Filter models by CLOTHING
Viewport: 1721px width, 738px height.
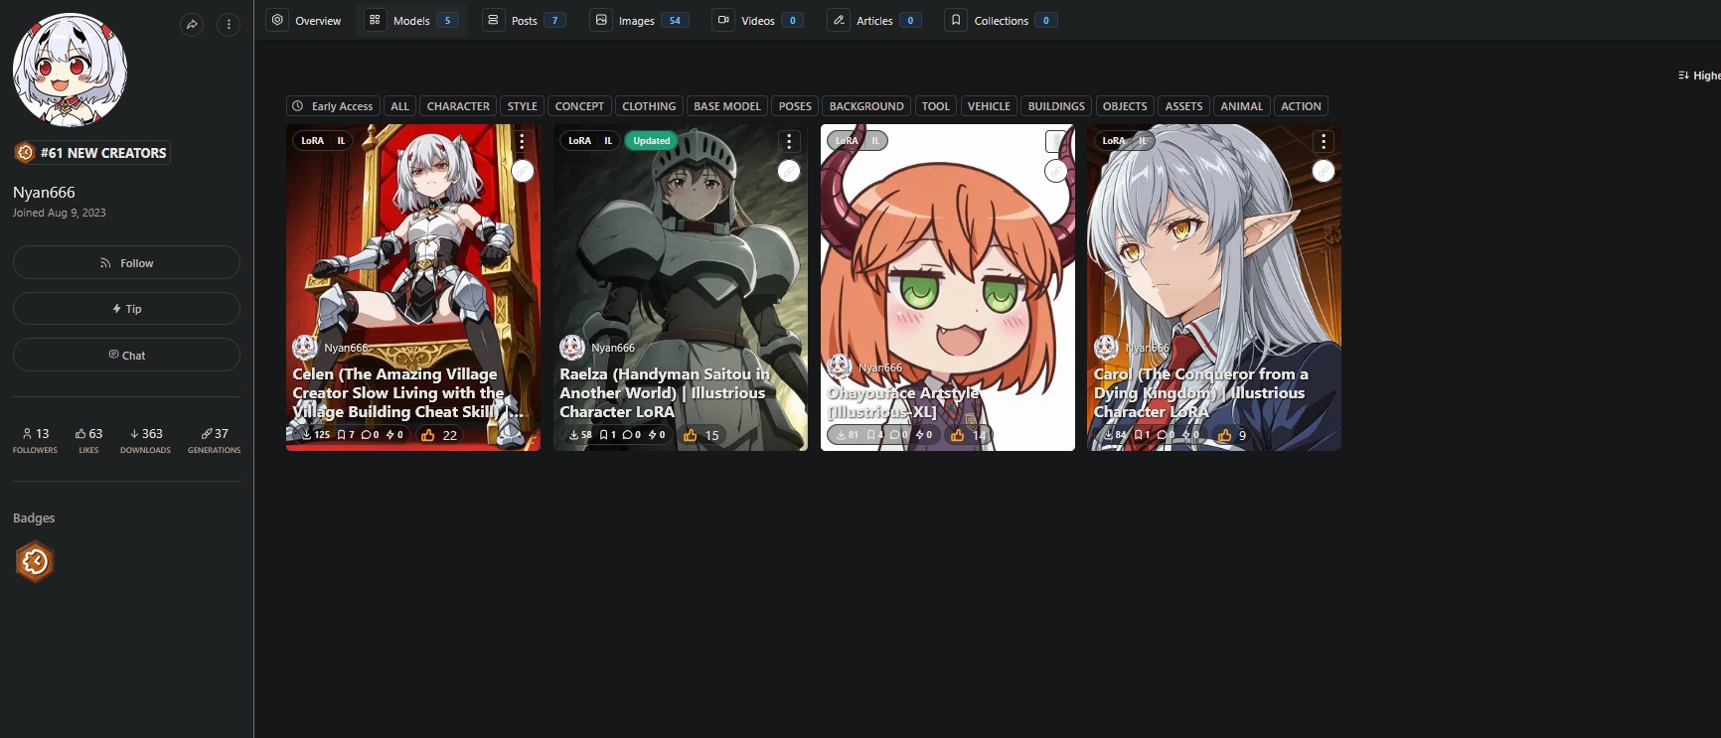coord(649,106)
